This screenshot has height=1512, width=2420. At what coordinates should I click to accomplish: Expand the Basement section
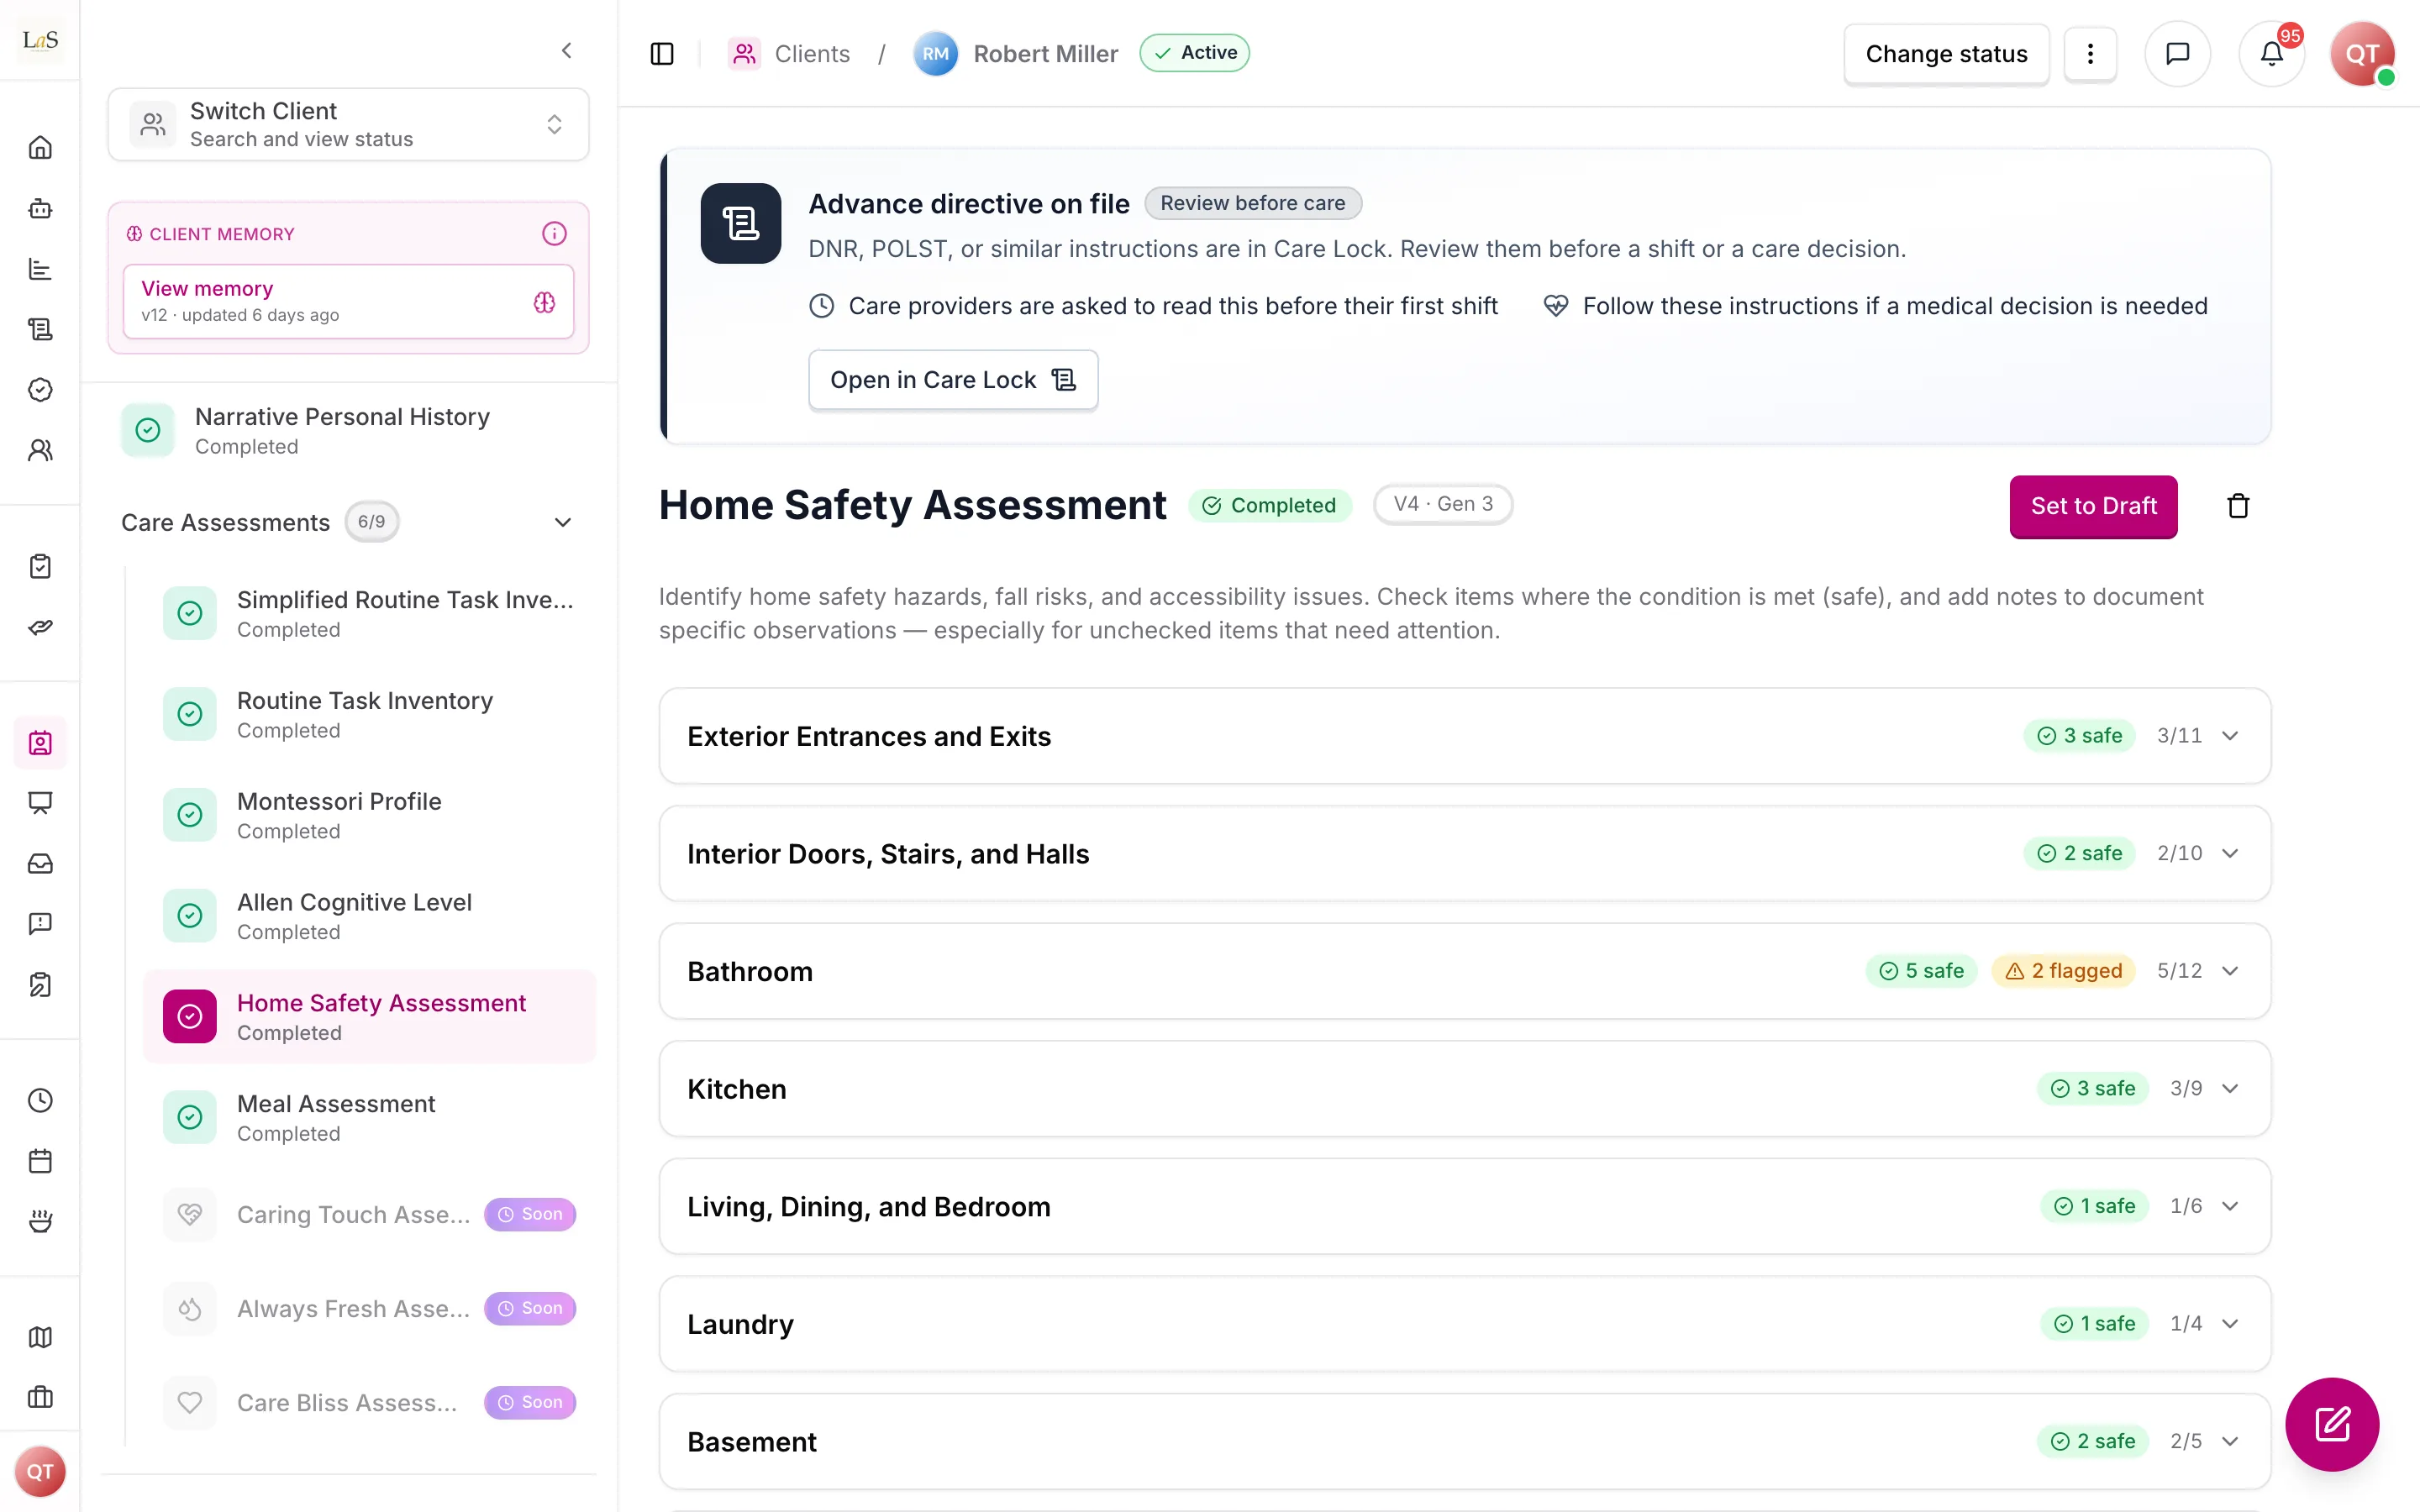coord(1464,1441)
